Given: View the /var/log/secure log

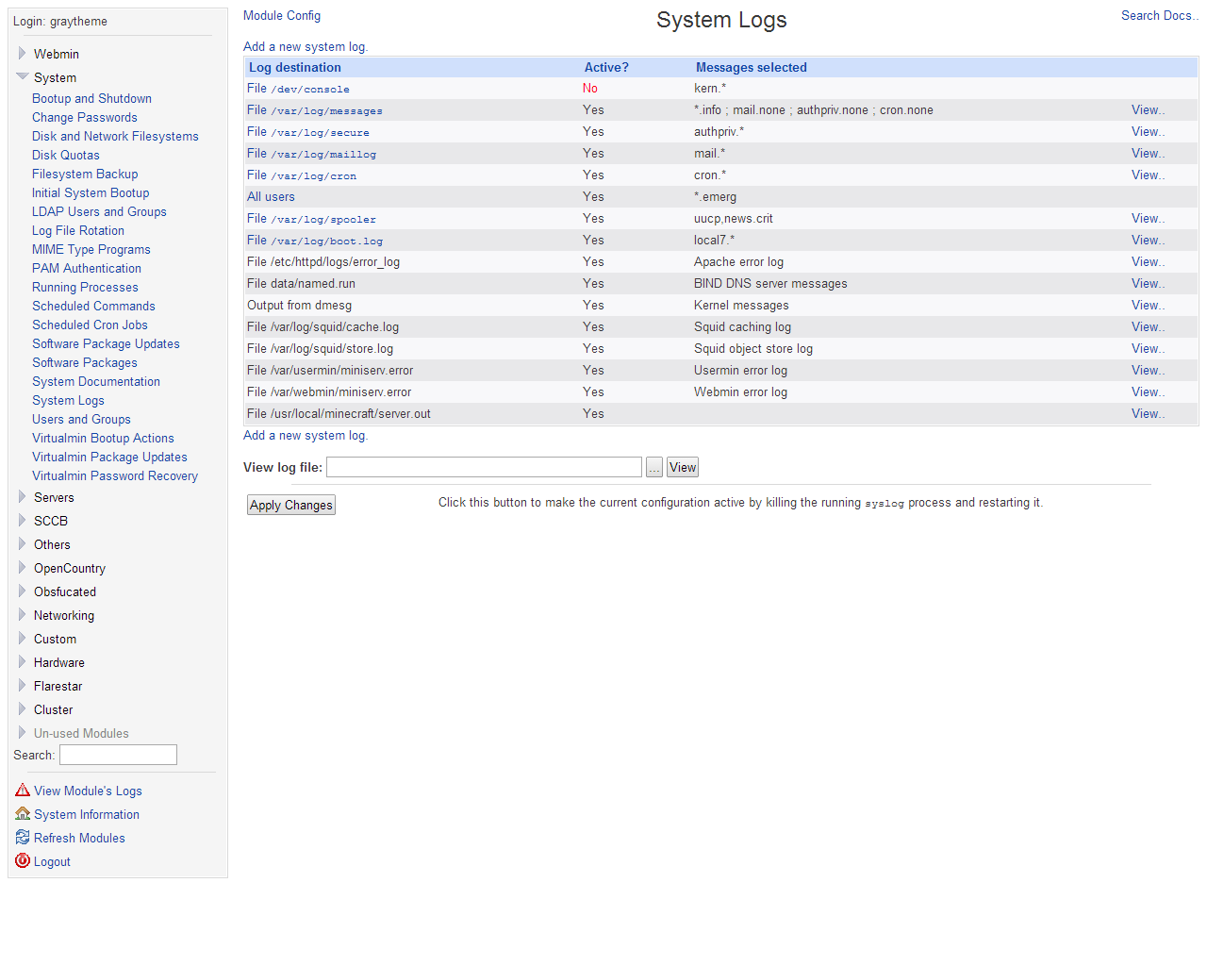Looking at the screenshot, I should [1148, 132].
